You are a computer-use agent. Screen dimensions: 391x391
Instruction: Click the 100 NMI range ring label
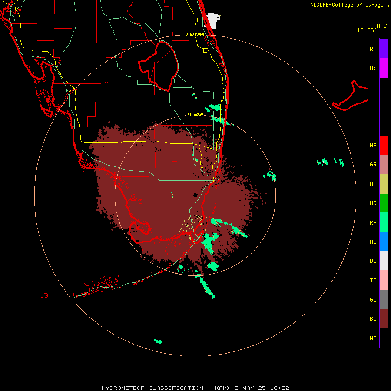tap(195, 34)
